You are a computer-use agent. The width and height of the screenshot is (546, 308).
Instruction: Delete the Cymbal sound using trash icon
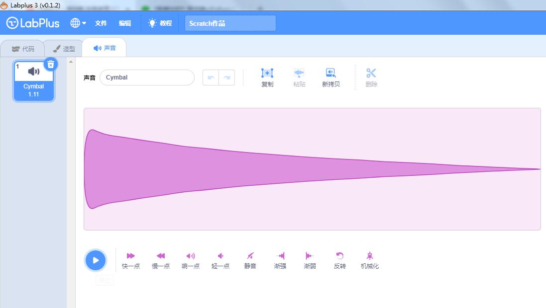51,64
